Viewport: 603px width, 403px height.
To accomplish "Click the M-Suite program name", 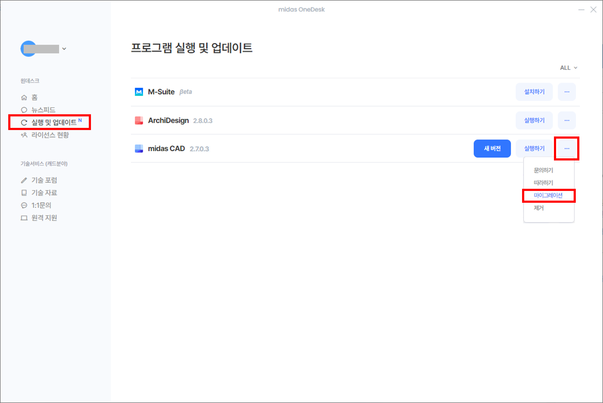I will point(161,92).
